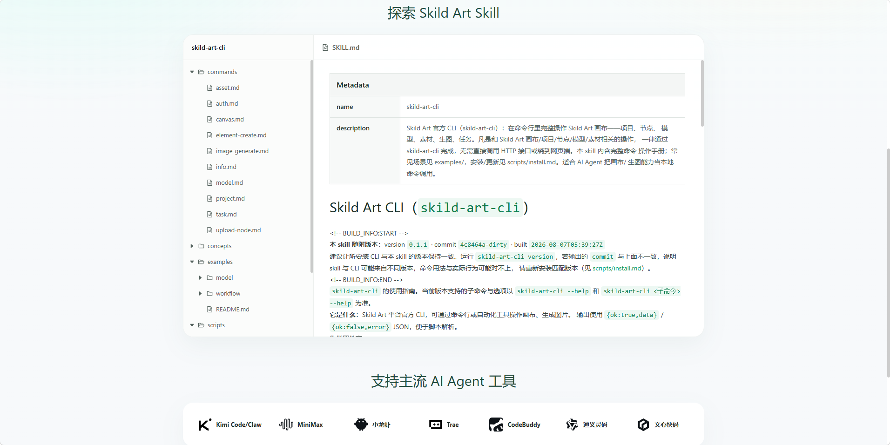Viewport: 890px width, 445px height.
Task: Expand the workflow folder arrow
Action: pos(200,294)
